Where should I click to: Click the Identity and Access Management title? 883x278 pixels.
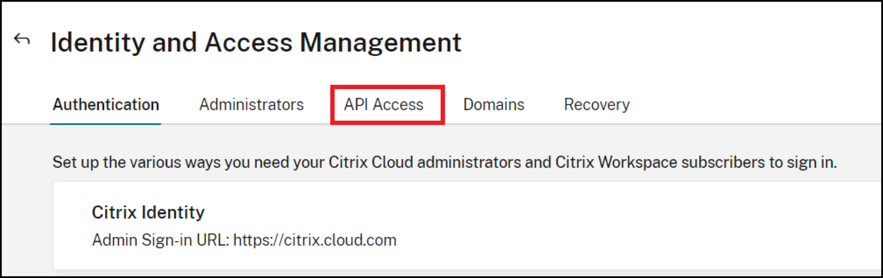256,42
